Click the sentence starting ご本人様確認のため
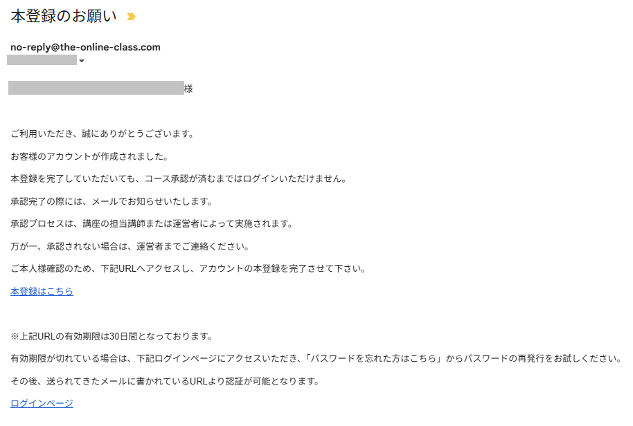This screenshot has width=633, height=426. 188,268
